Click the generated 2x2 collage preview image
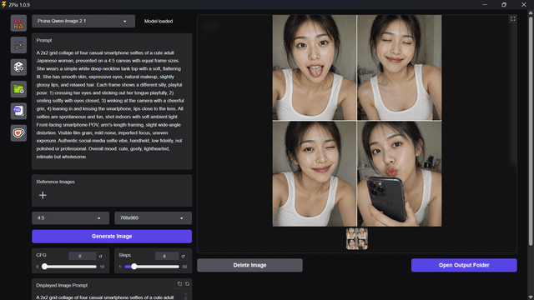The height and width of the screenshot is (300, 534). 357,121
